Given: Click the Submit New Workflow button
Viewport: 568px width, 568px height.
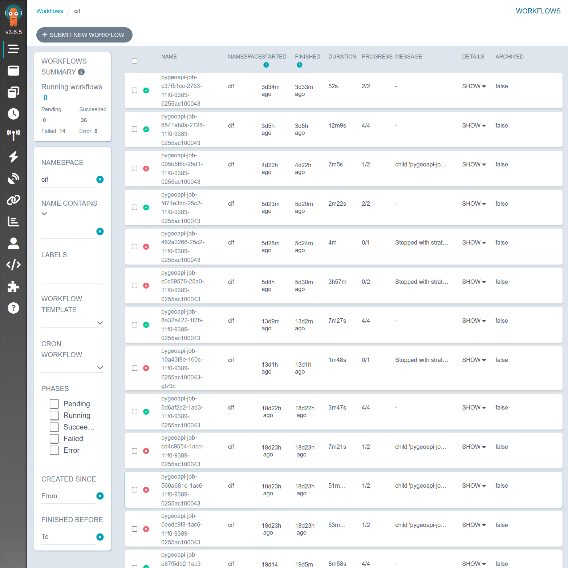Looking at the screenshot, I should (84, 35).
